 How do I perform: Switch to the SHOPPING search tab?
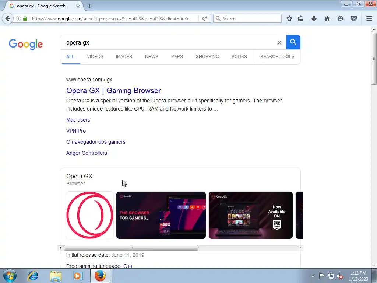coord(207,56)
